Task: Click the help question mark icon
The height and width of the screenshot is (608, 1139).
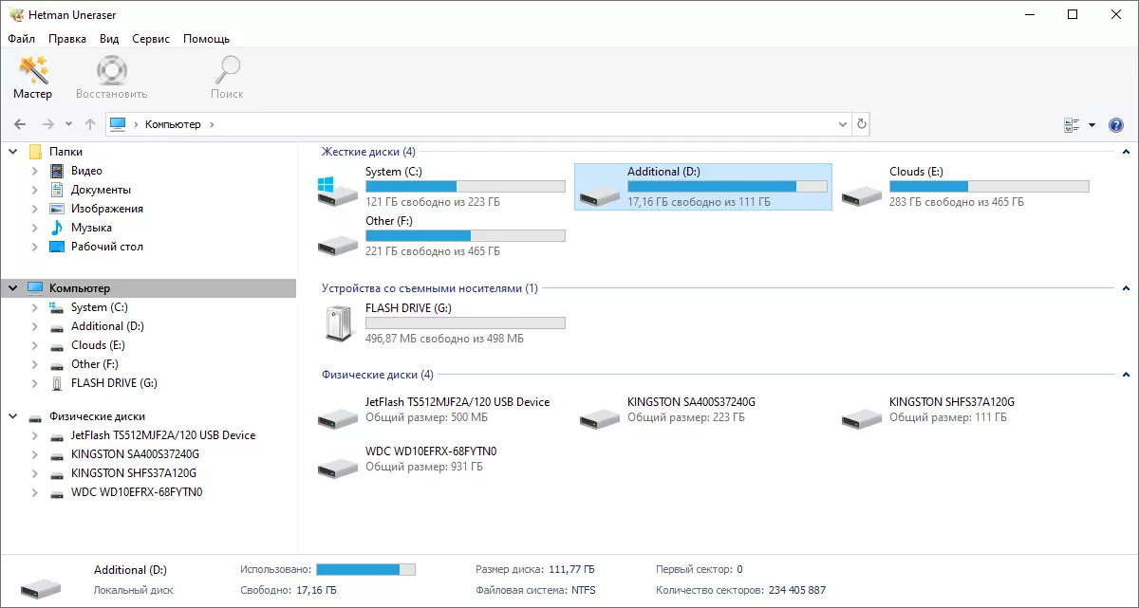Action: click(x=1116, y=125)
